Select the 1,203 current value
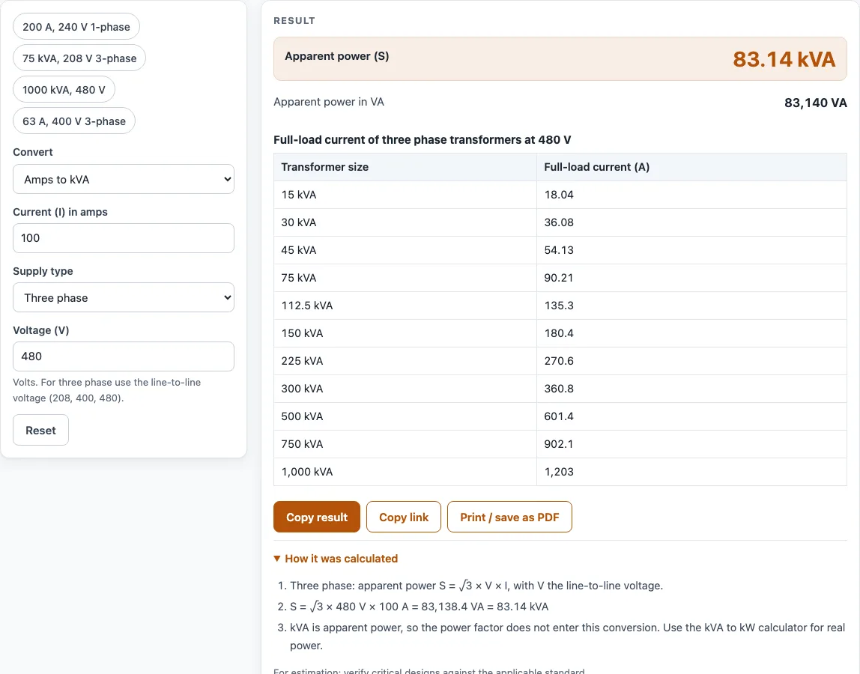This screenshot has width=860, height=674. tap(559, 472)
